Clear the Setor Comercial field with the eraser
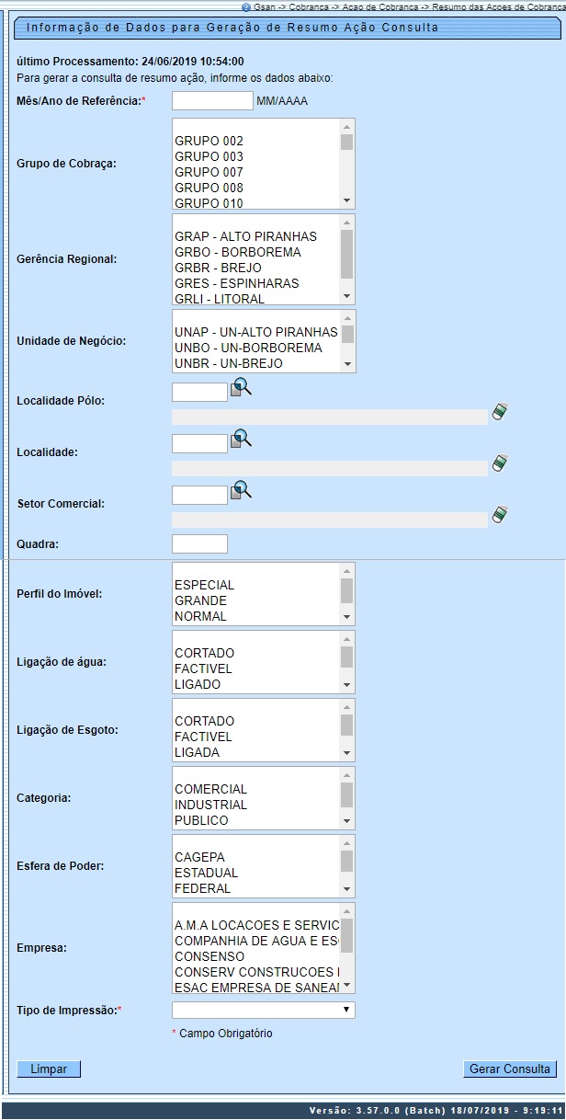This screenshot has width=566, height=1120. click(500, 514)
